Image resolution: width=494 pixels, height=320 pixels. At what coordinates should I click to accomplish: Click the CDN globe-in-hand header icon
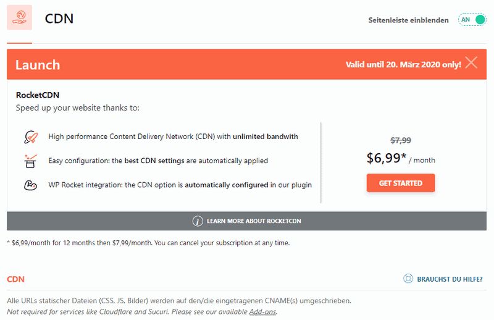click(x=19, y=17)
